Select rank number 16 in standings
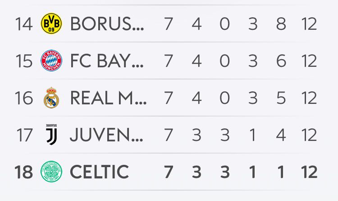338x201 pixels. coord(24,98)
